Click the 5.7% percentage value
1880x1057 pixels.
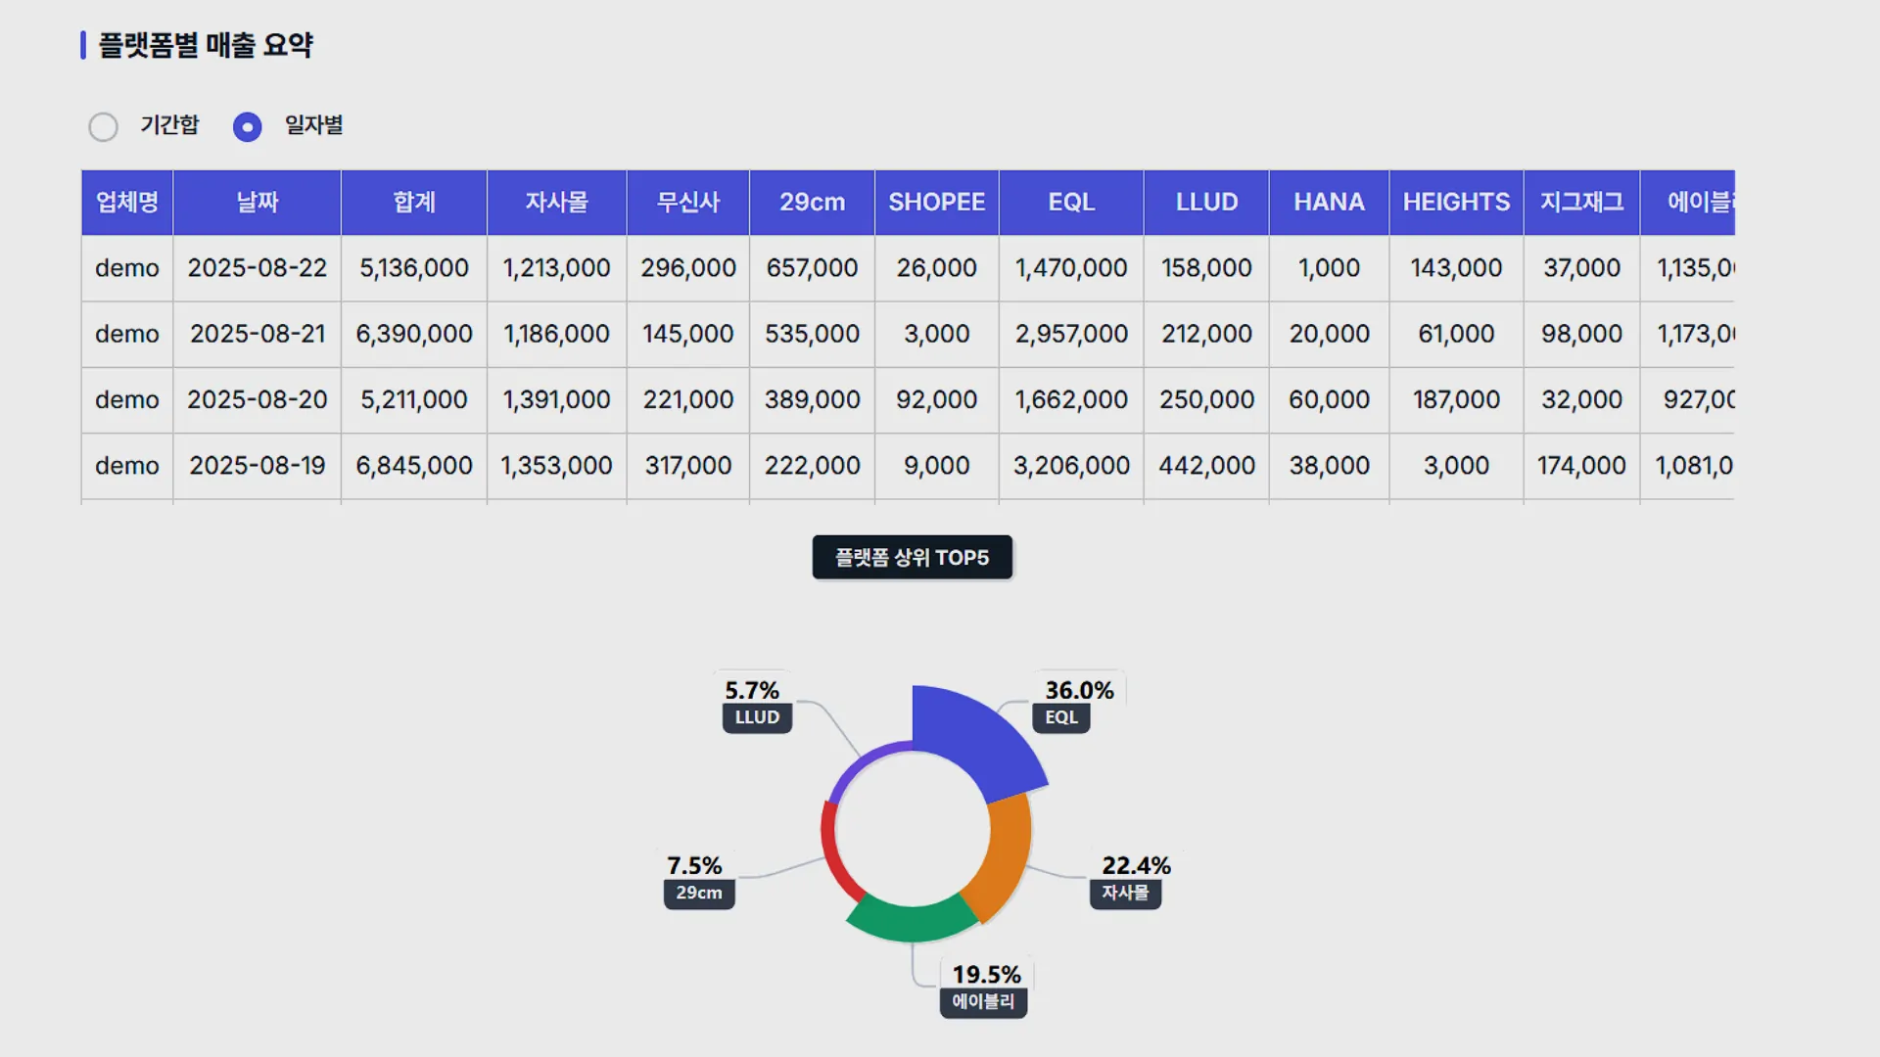752,690
